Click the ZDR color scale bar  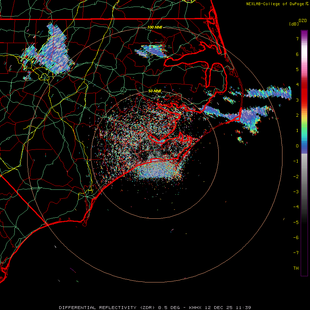click(304, 153)
